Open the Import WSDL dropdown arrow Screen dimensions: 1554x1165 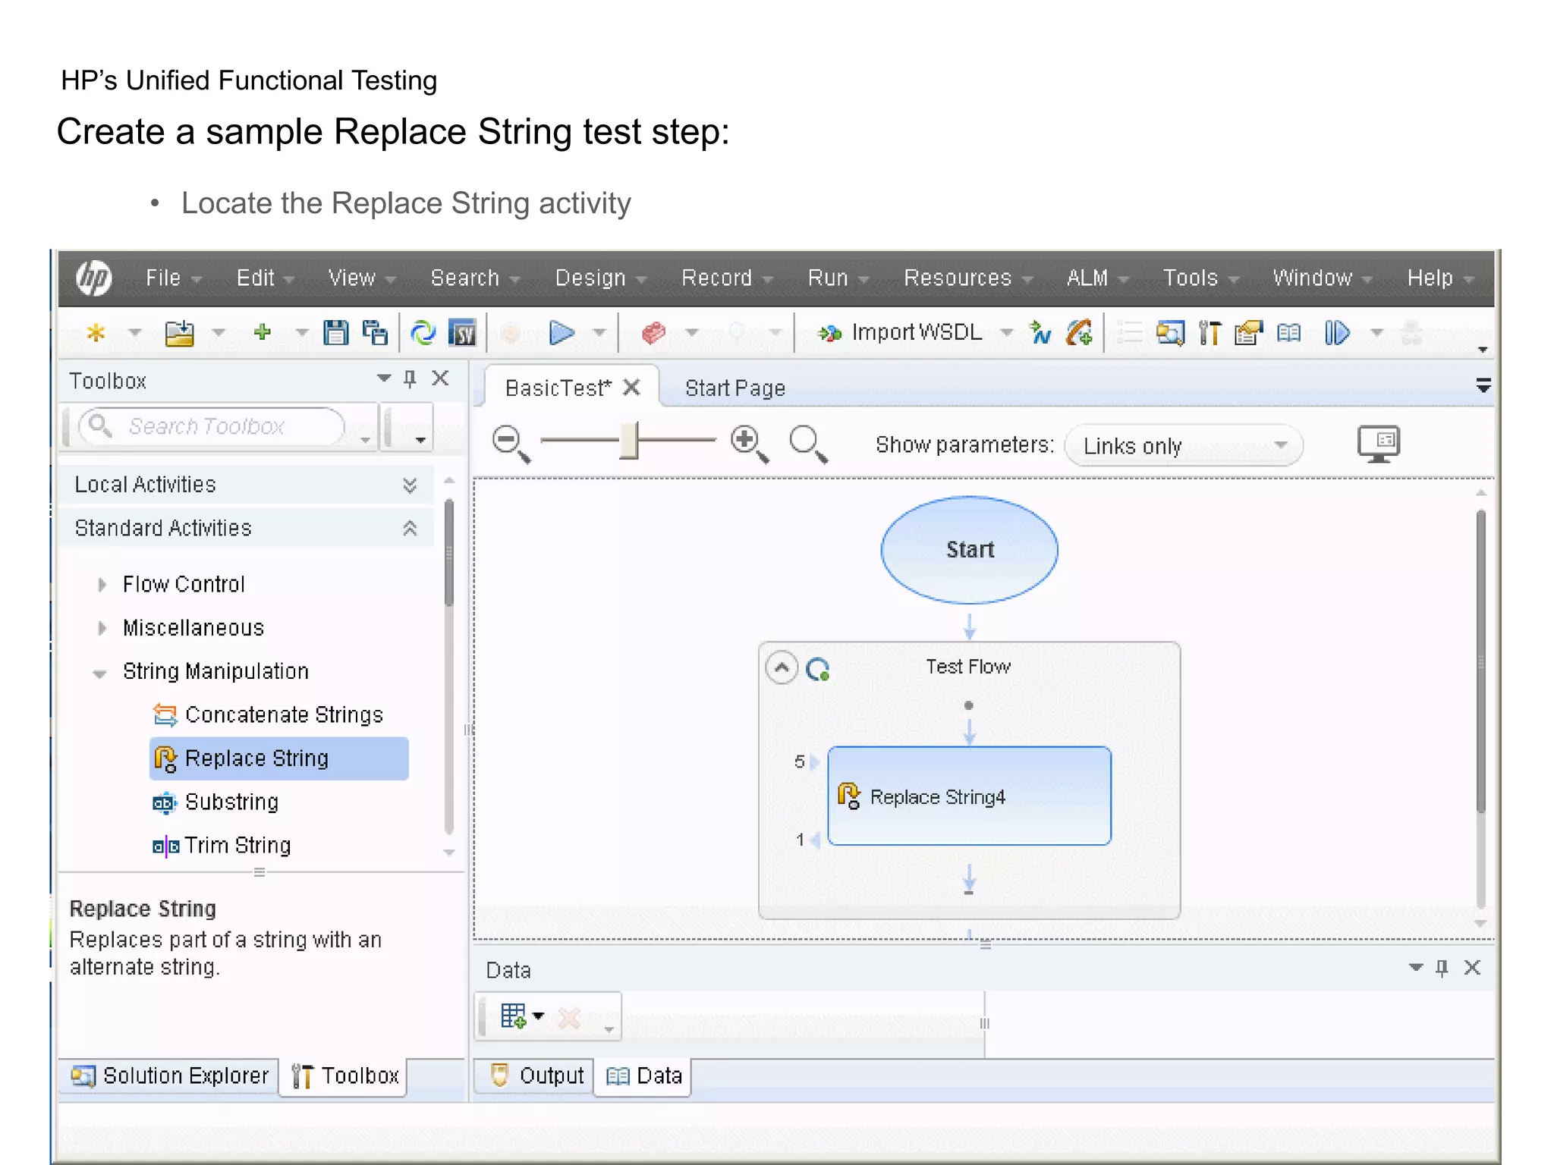(1006, 332)
